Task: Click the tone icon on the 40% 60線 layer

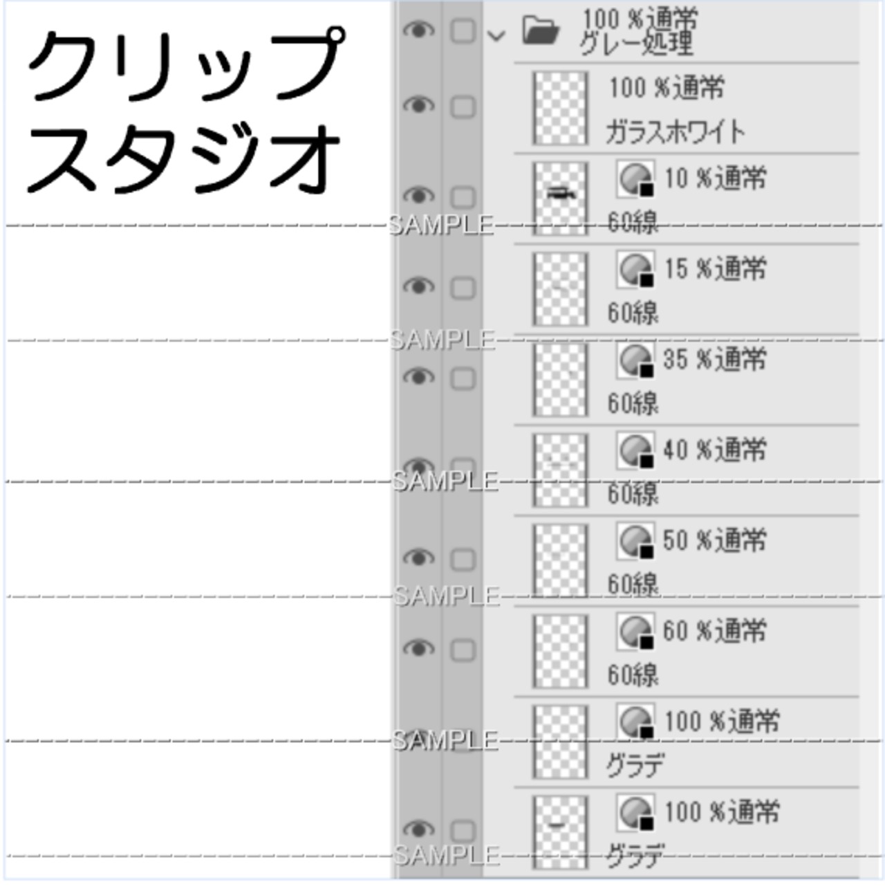Action: click(635, 451)
